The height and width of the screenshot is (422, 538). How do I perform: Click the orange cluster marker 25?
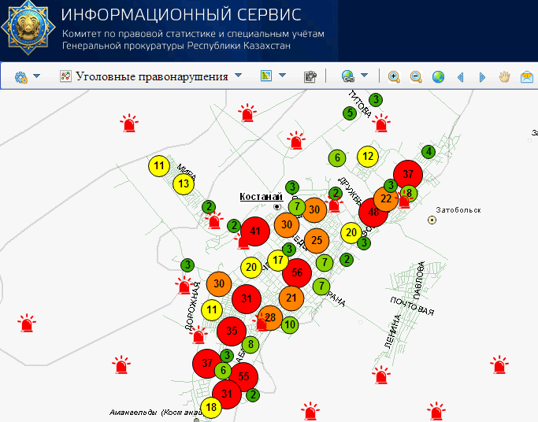pos(317,240)
